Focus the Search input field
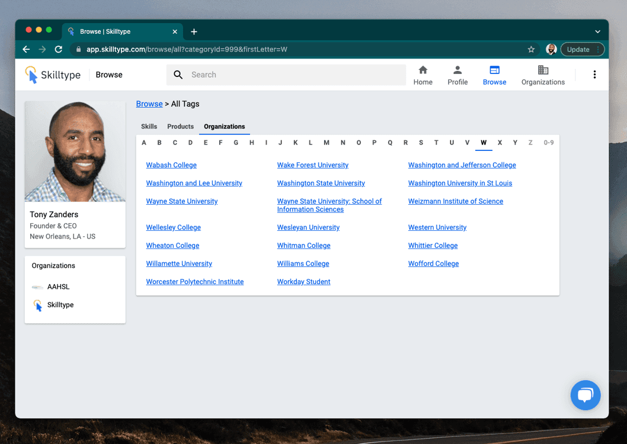Image resolution: width=627 pixels, height=444 pixels. click(x=286, y=75)
